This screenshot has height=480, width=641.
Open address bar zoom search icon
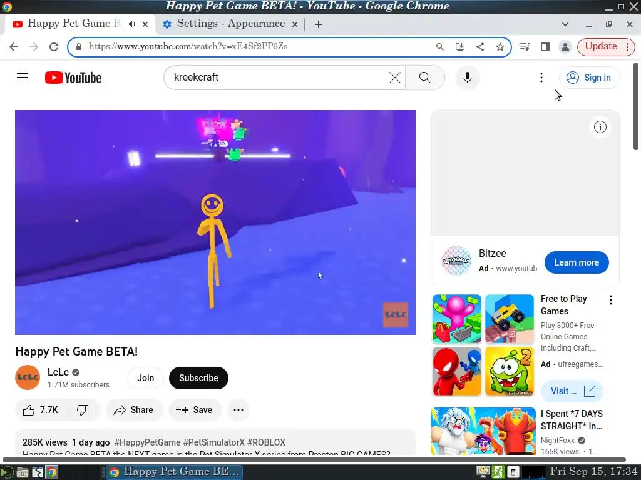point(440,47)
